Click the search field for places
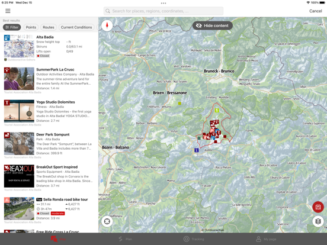 163,11
